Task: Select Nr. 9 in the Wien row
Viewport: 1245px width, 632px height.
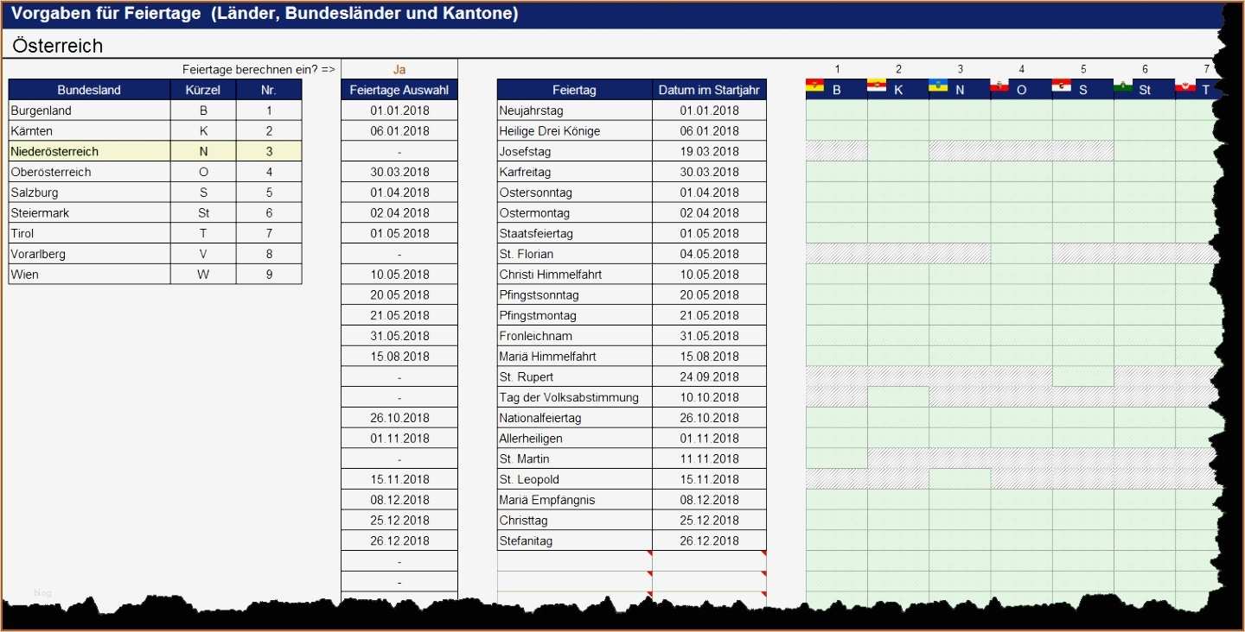Action: click(269, 275)
